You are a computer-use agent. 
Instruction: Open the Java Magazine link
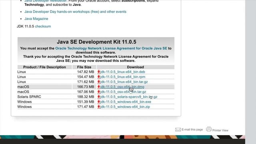click(36, 19)
